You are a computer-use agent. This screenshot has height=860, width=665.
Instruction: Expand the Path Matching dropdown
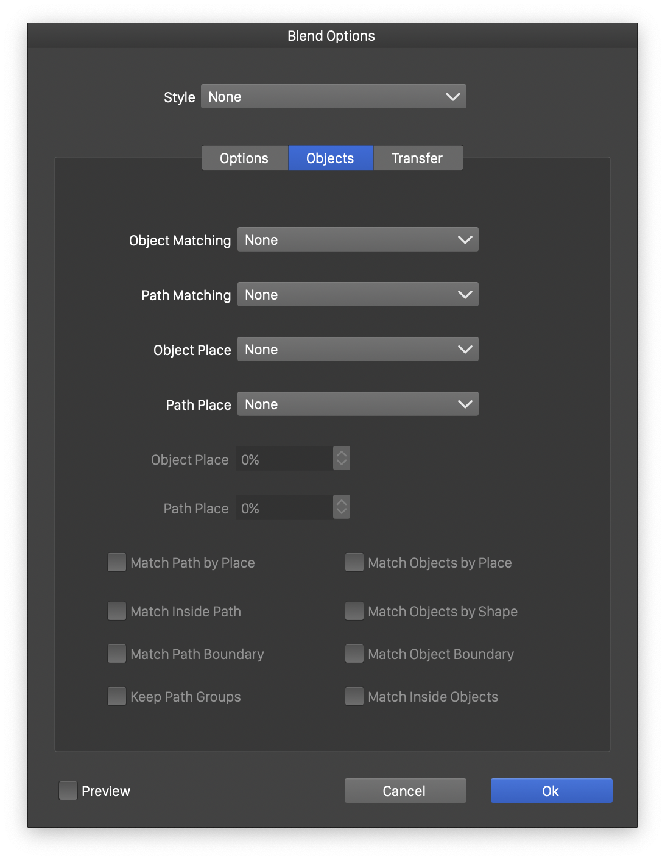(357, 295)
